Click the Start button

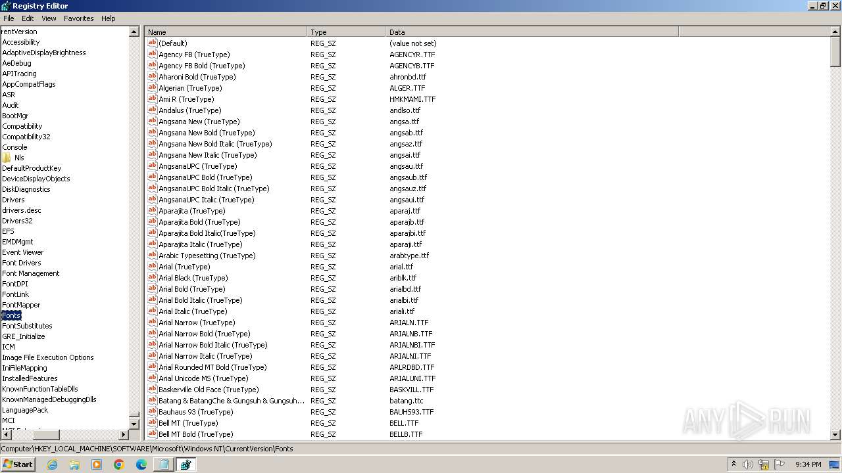18,464
